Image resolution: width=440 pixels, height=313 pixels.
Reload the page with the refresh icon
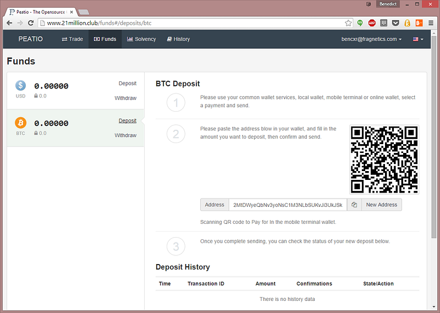[x=31, y=23]
